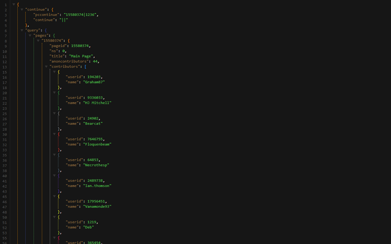Click the userid value 1219

[92, 222]
